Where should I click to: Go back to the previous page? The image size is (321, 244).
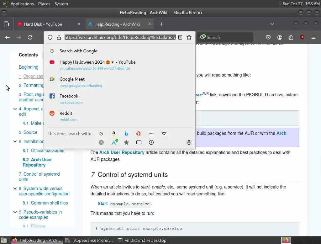coord(8,37)
